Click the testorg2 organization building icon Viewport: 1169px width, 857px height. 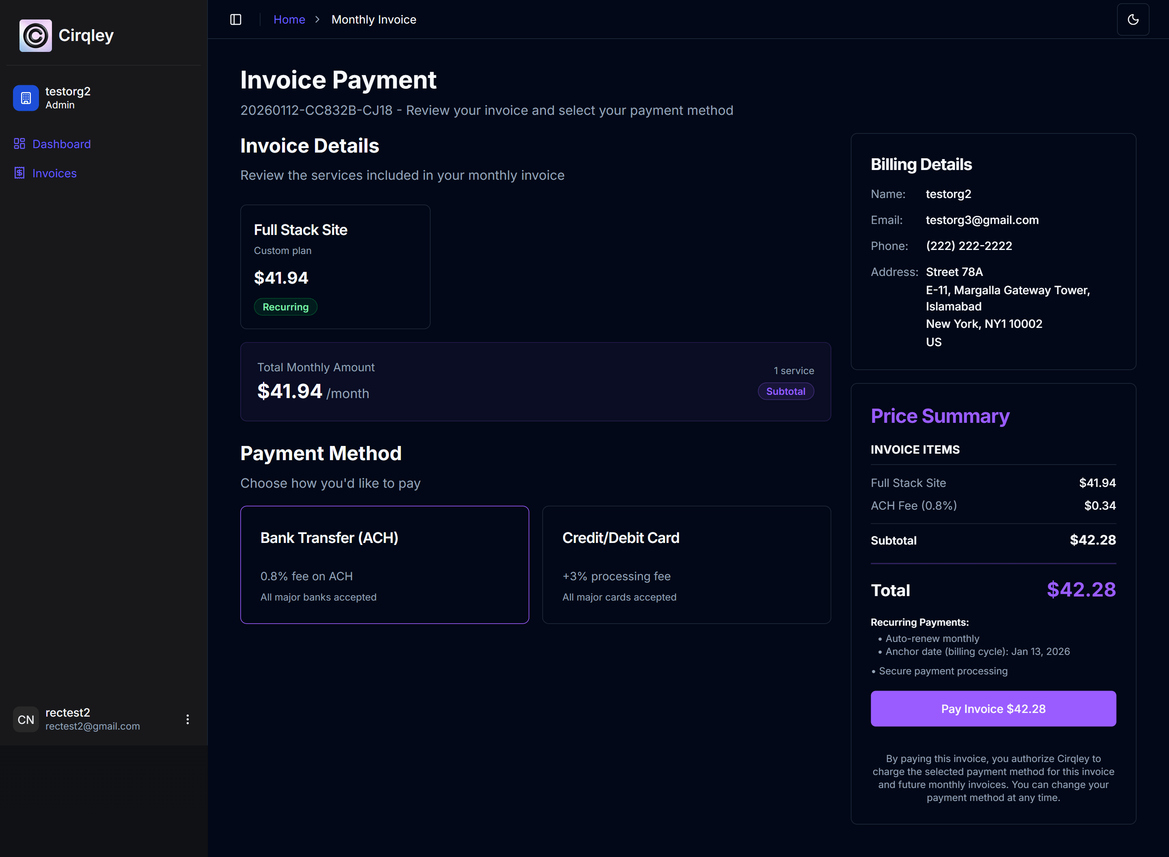[x=26, y=97]
